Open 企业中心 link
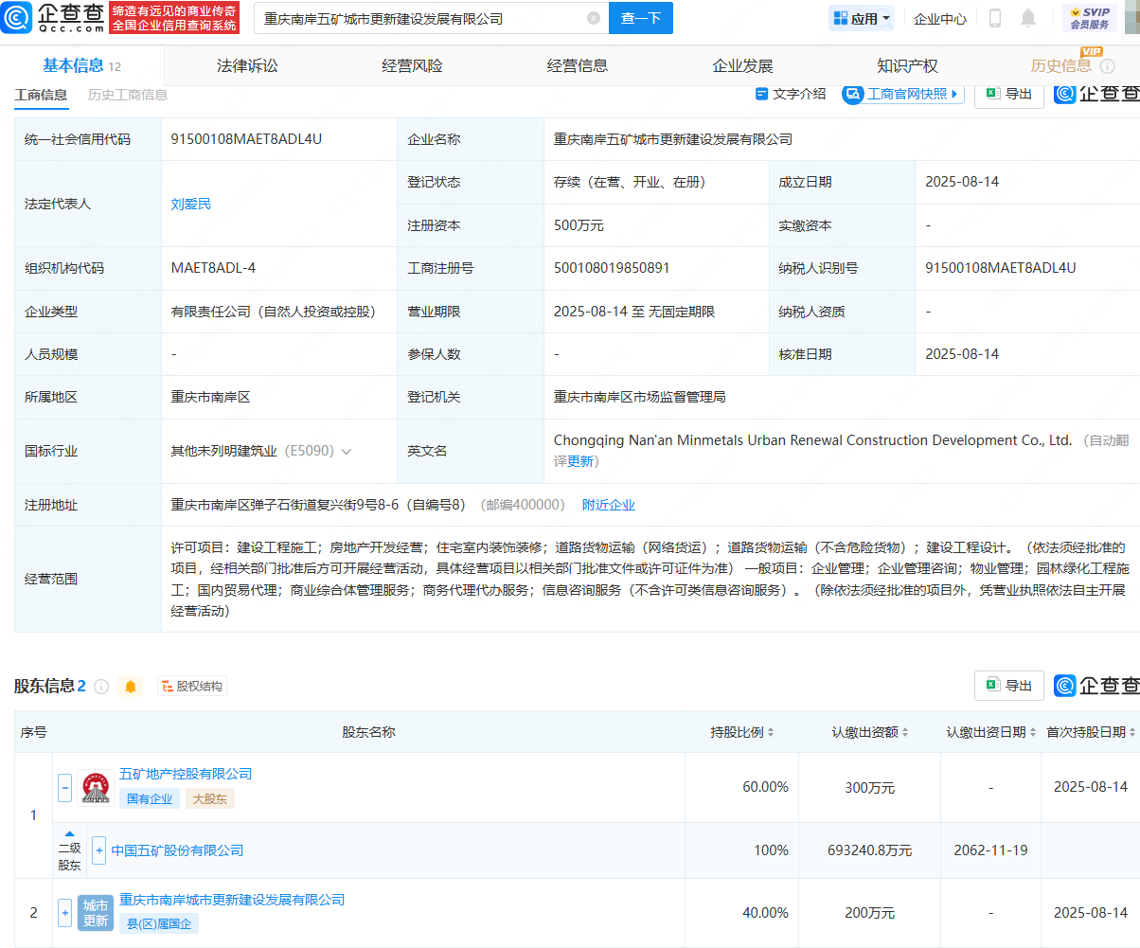Viewport: 1140px width, 948px height. 940,18
